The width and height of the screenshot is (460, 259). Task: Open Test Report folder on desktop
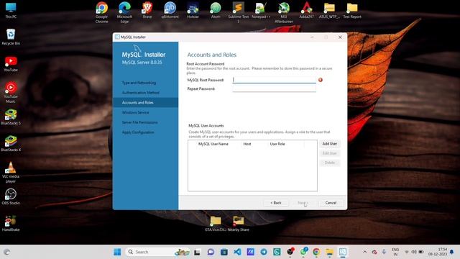click(x=352, y=10)
